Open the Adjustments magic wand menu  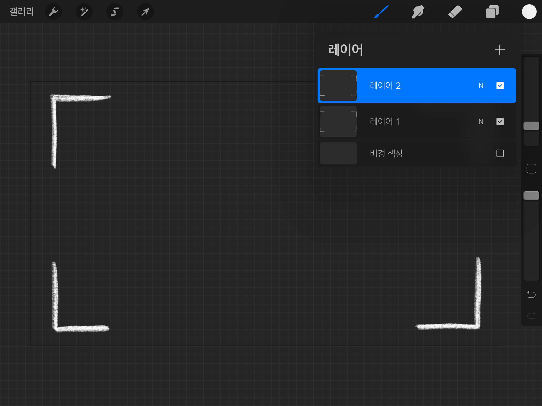84,12
